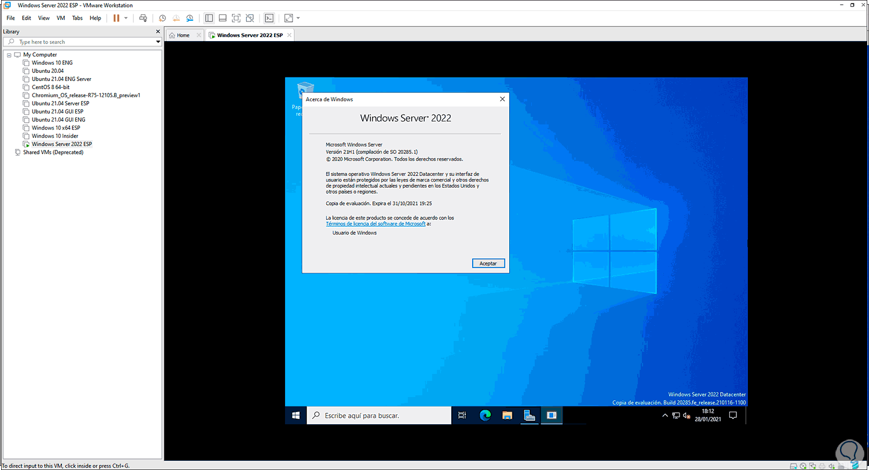The image size is (869, 470).
Task: Click Send Ctrl+Alt+Del toolbar icon
Action: pos(143,18)
